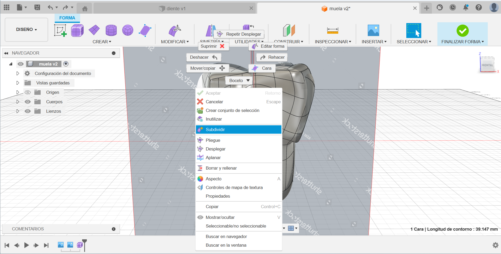Expand the Vistas guardadas tree node
The image size is (501, 254).
(18, 83)
